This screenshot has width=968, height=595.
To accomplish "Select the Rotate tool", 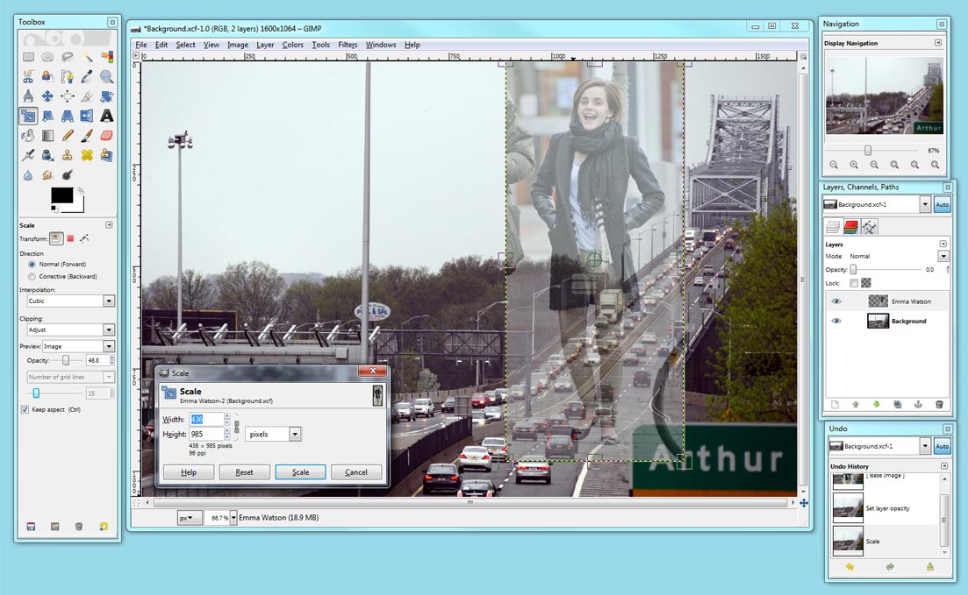I will tap(107, 96).
